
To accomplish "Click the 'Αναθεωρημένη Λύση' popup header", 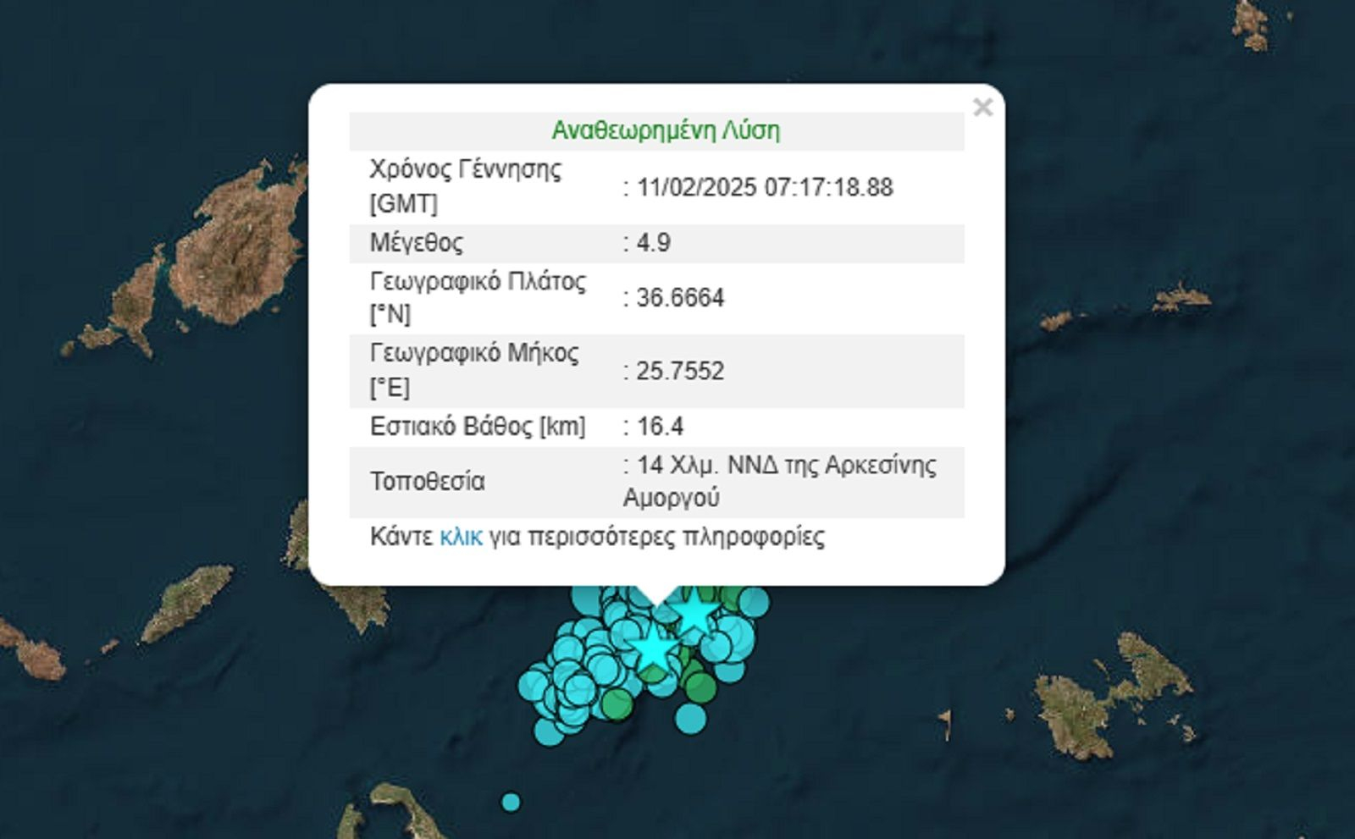I will (666, 130).
